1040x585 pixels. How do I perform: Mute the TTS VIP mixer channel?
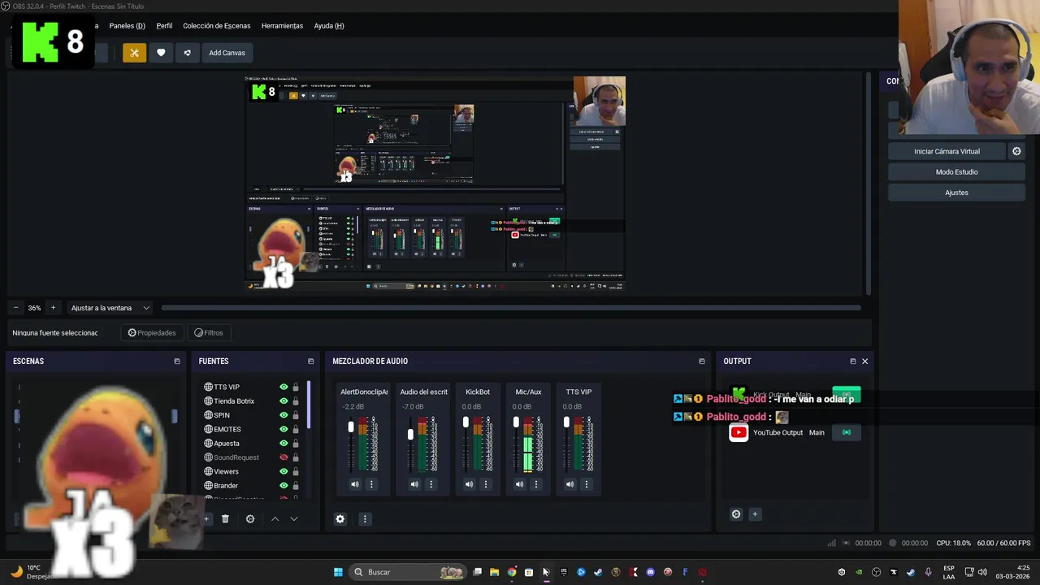pyautogui.click(x=570, y=484)
